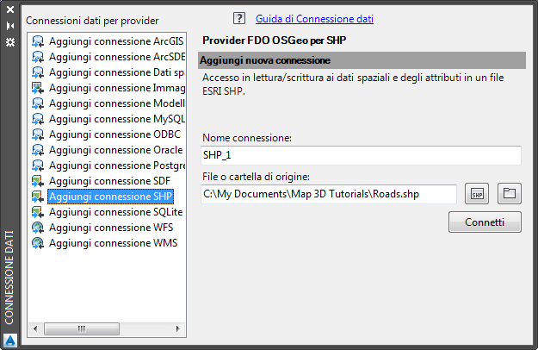Click the help question mark icon
The width and height of the screenshot is (538, 350).
click(x=239, y=18)
